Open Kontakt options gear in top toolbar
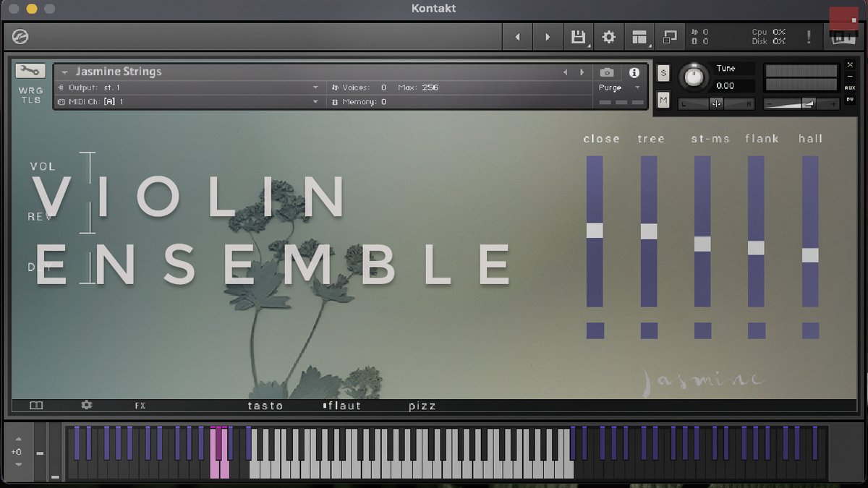 [609, 37]
